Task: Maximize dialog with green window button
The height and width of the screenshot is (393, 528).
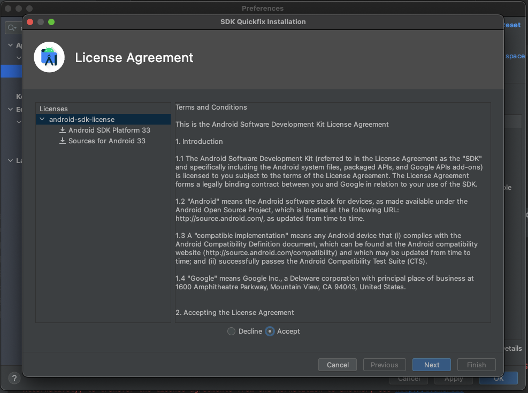Action: pyautogui.click(x=51, y=22)
